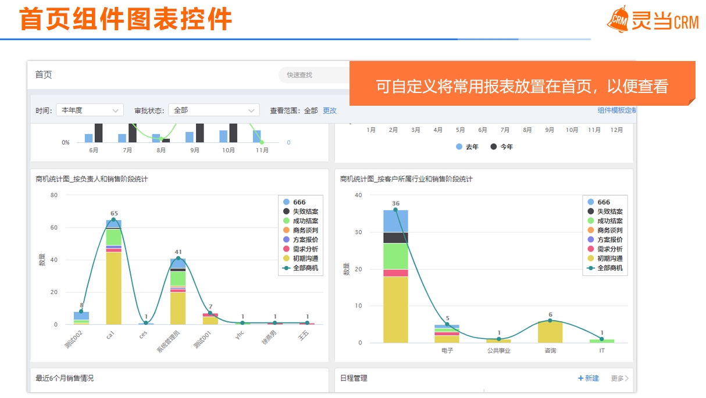Toggle 方案报价 legend in right industry chart

coord(605,239)
